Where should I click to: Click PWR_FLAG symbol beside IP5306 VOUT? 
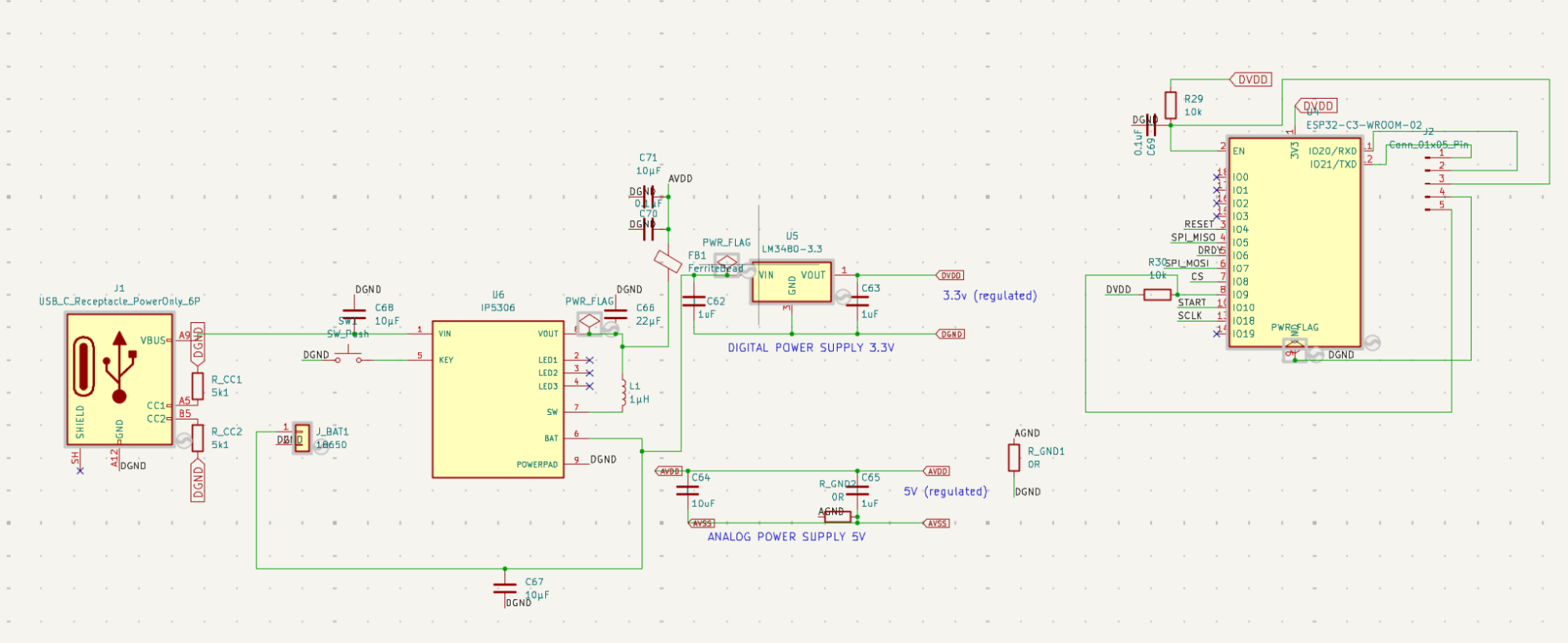click(589, 322)
